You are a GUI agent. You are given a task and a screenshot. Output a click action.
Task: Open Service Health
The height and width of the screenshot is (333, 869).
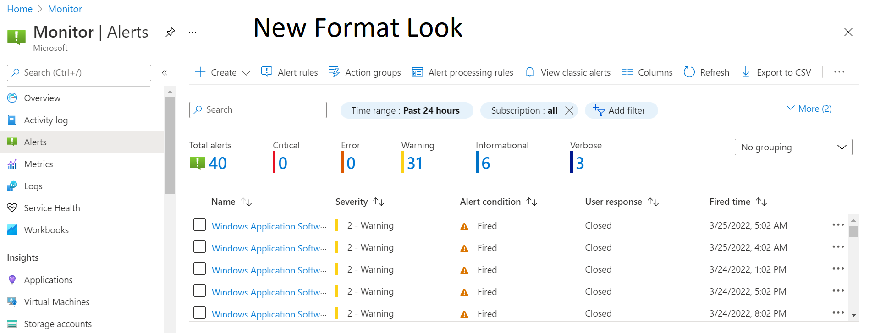[x=52, y=208]
